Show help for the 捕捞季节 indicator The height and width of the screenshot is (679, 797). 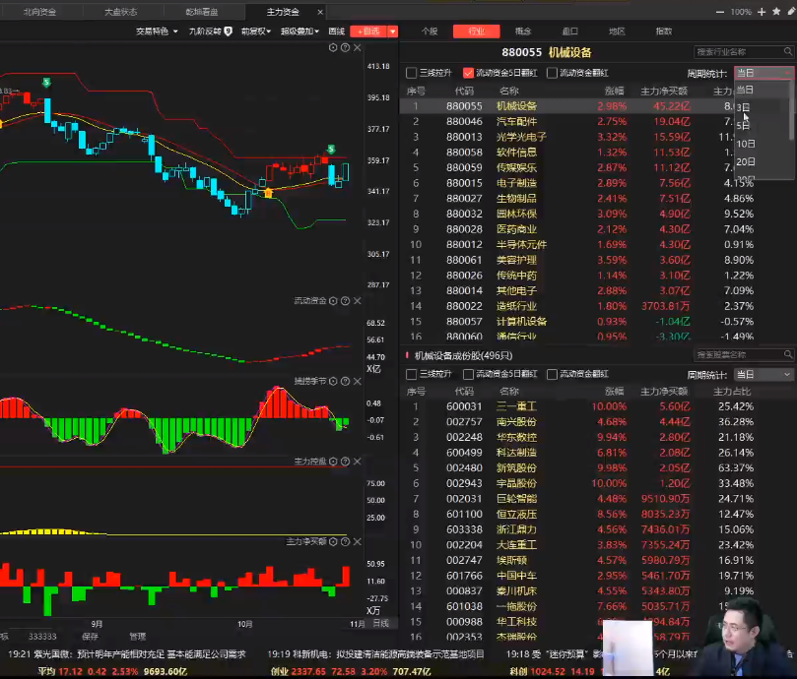click(x=345, y=381)
